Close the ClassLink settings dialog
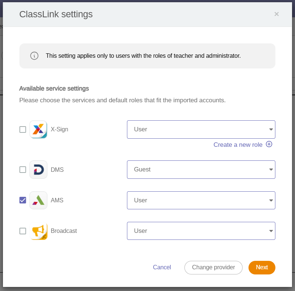The image size is (295, 291). pyautogui.click(x=276, y=14)
